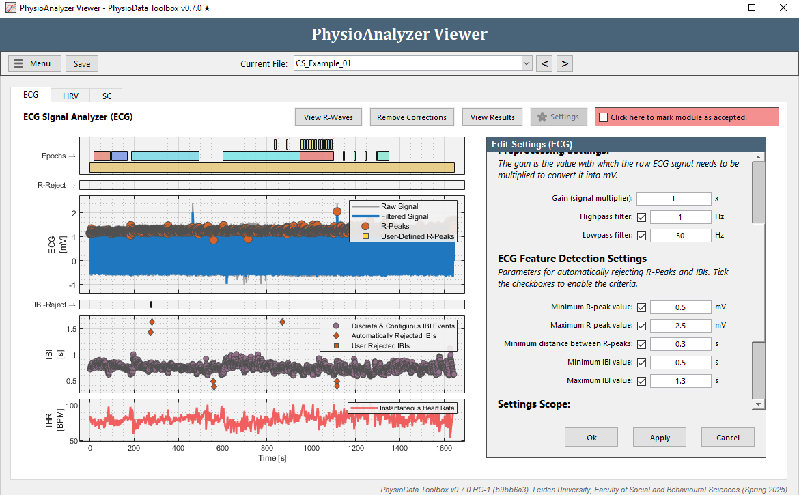Click the settings panel scroll up arrow
Viewport: 799px width, 495px height.
tap(758, 157)
